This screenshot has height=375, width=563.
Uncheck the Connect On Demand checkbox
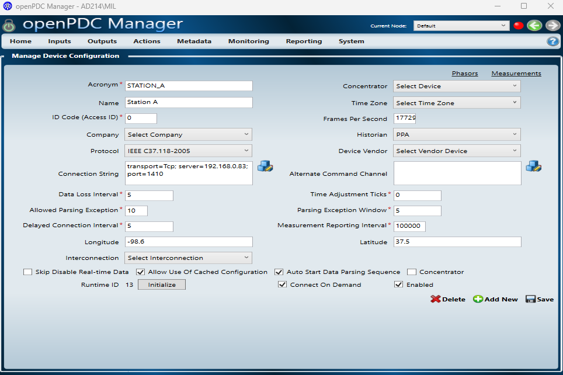click(282, 284)
